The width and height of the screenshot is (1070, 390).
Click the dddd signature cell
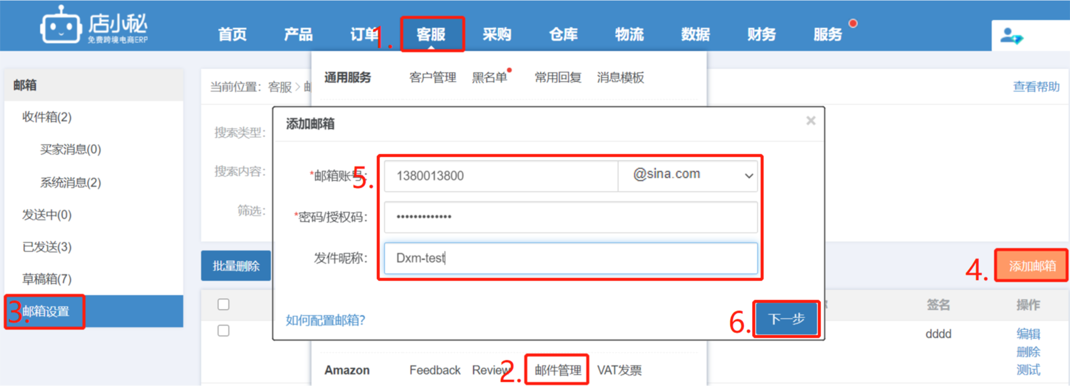point(938,334)
